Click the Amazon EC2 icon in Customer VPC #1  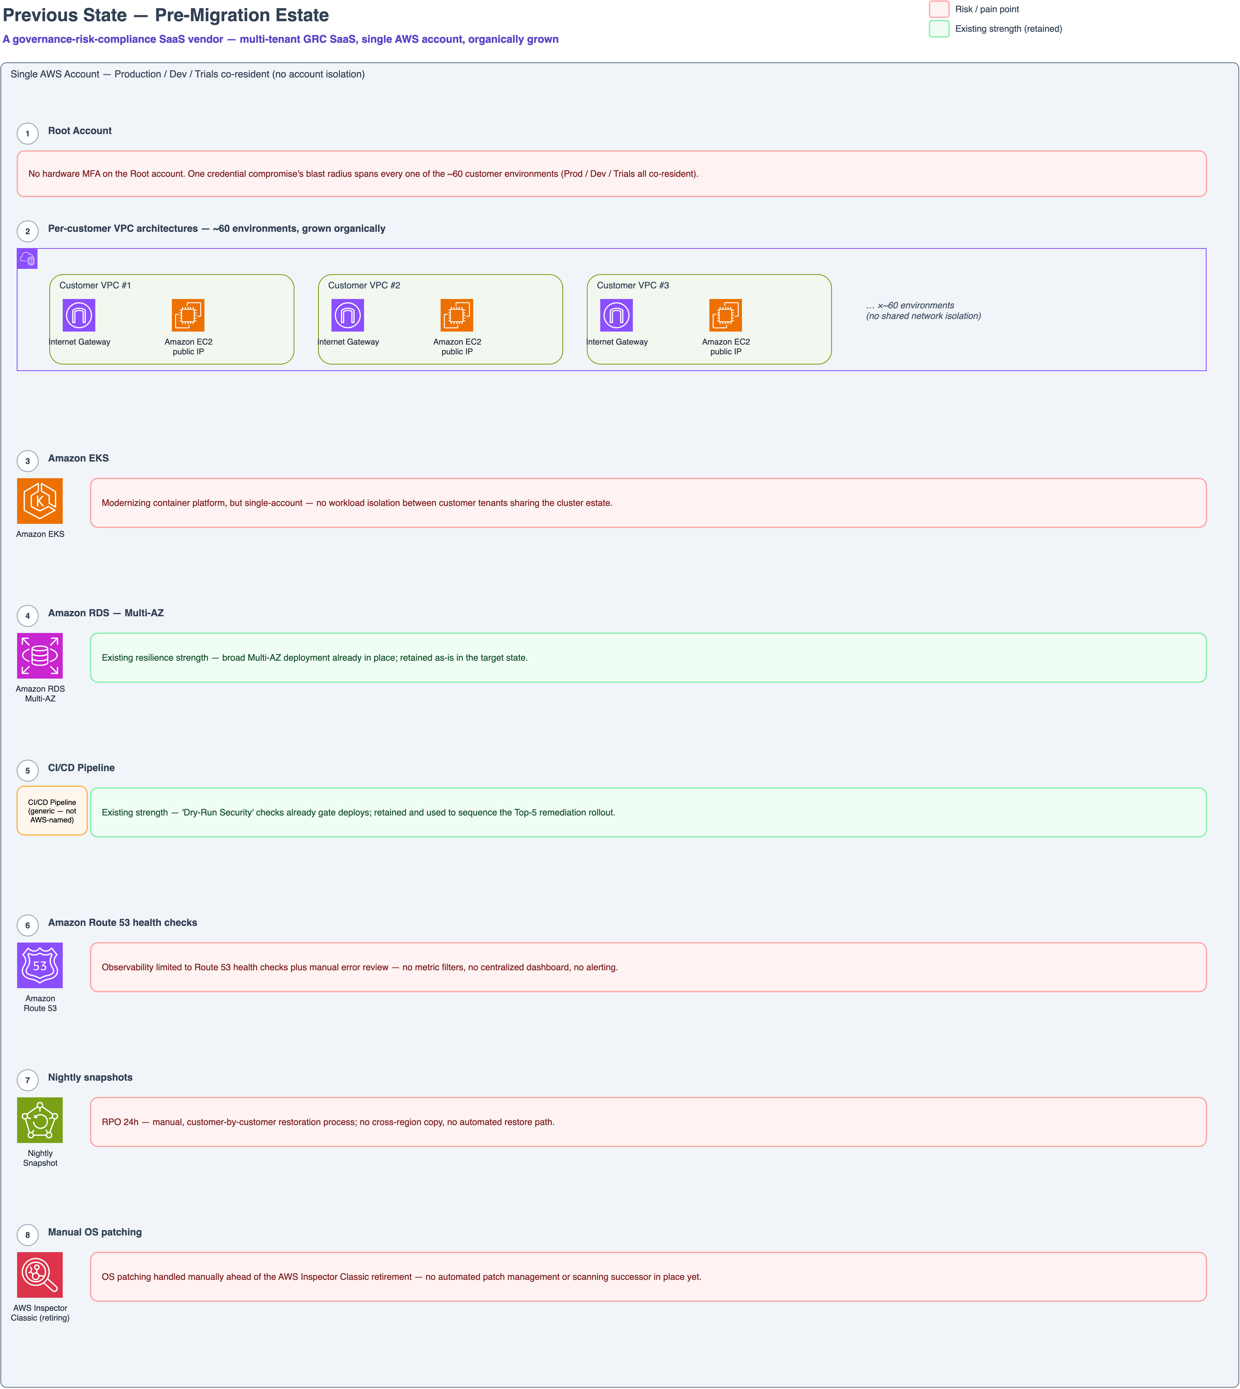[188, 316]
